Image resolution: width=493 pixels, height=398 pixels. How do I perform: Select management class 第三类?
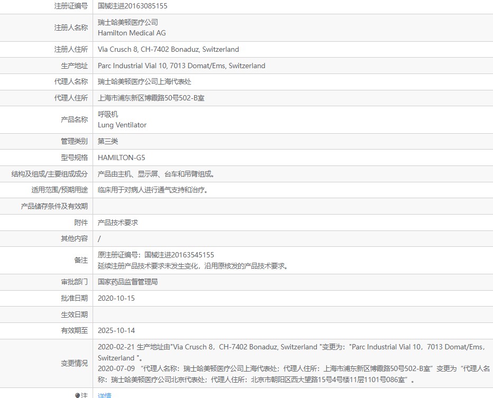click(x=108, y=141)
